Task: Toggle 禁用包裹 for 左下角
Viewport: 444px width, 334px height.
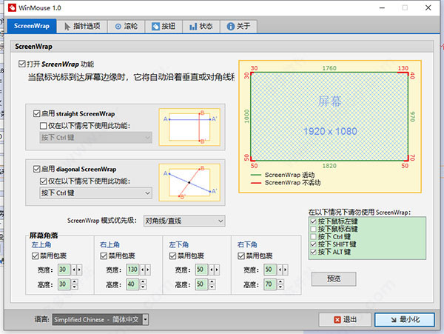Action: coord(172,255)
